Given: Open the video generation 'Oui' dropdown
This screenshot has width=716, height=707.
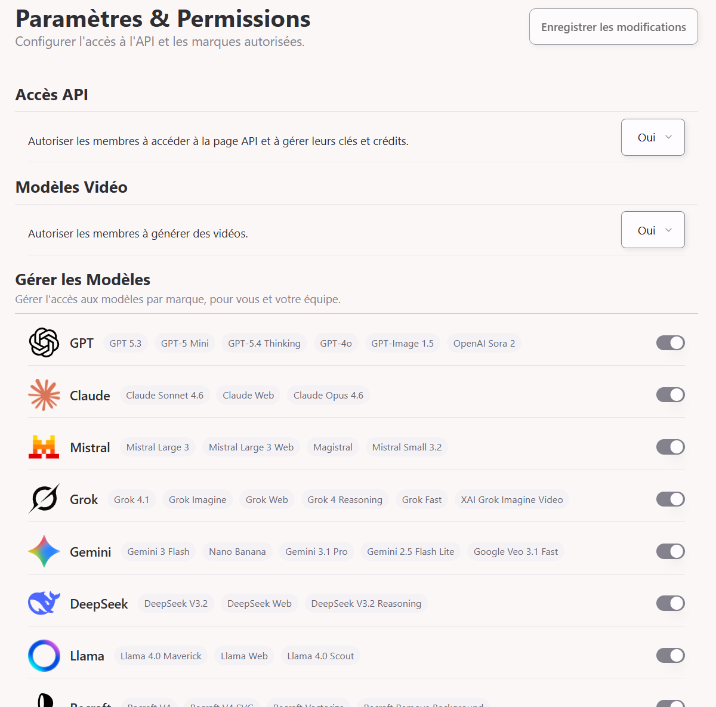Looking at the screenshot, I should (x=653, y=230).
